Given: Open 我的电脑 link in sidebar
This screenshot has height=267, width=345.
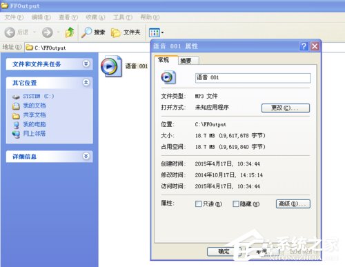Looking at the screenshot, I should (34, 124).
